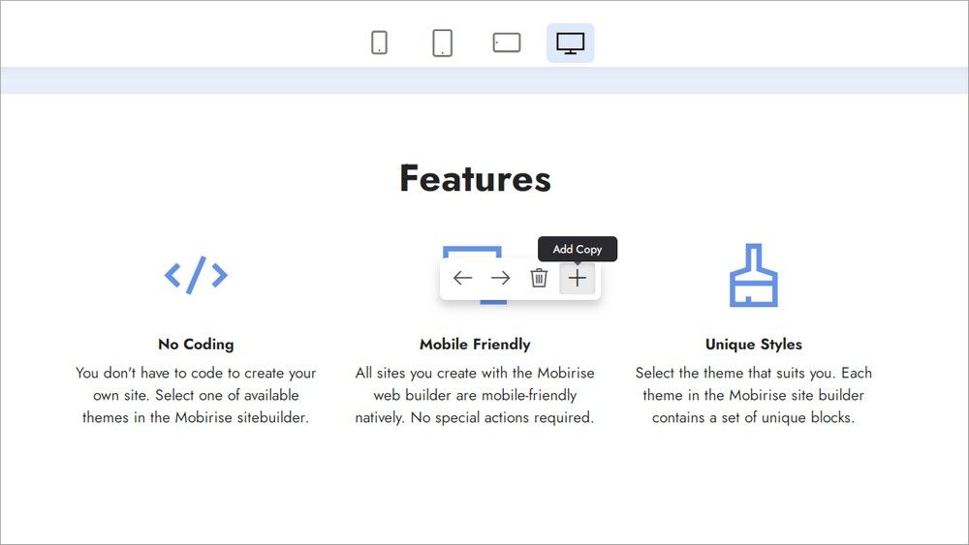Select the desktop monitor preview mode

pyautogui.click(x=570, y=43)
